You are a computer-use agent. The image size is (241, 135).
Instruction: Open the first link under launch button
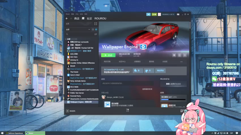pyautogui.click(x=107, y=61)
